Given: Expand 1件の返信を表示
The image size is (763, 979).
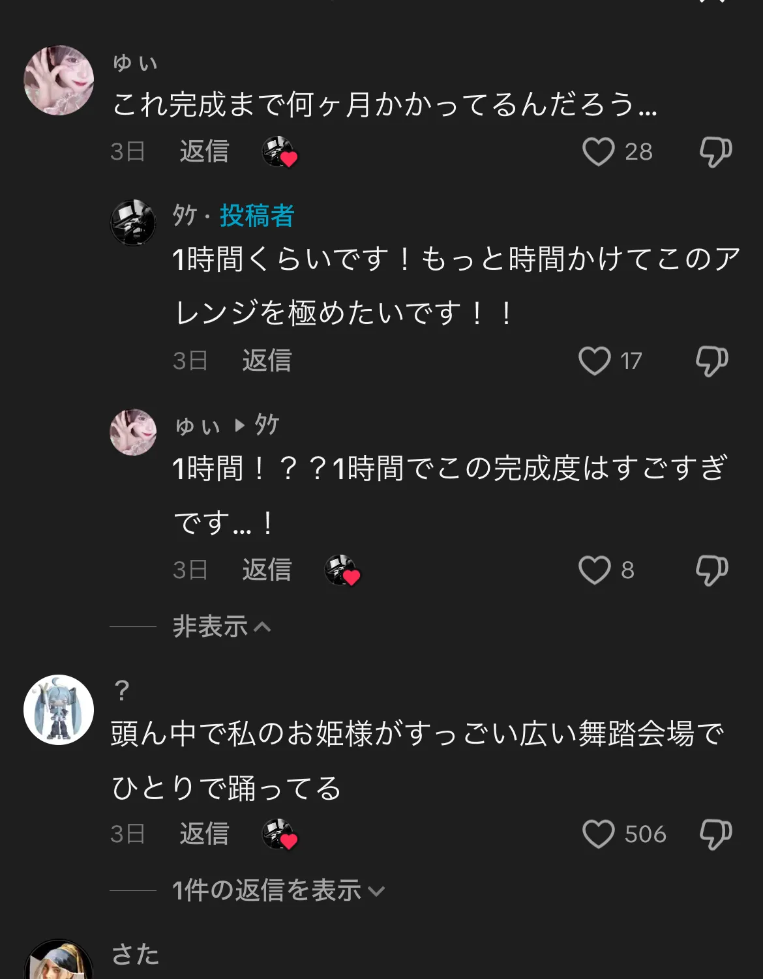Looking at the screenshot, I should pyautogui.click(x=278, y=890).
